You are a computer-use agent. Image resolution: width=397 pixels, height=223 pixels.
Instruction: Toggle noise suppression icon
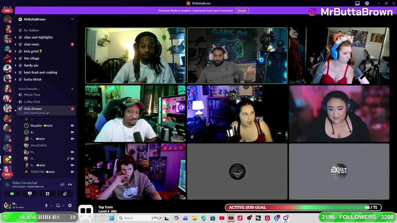(62, 185)
